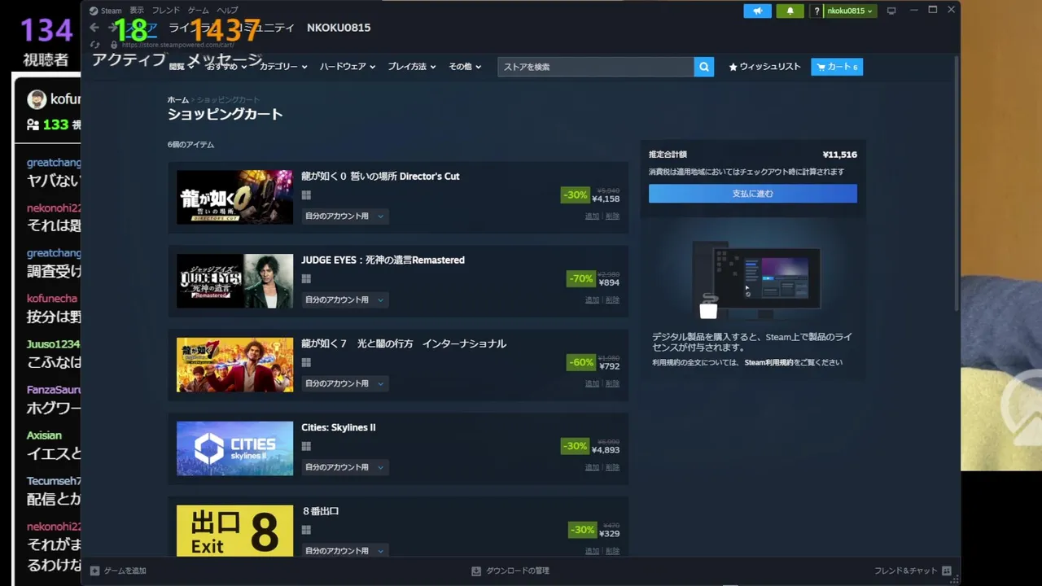Click the star icon on ウィッシュリスト

733,67
